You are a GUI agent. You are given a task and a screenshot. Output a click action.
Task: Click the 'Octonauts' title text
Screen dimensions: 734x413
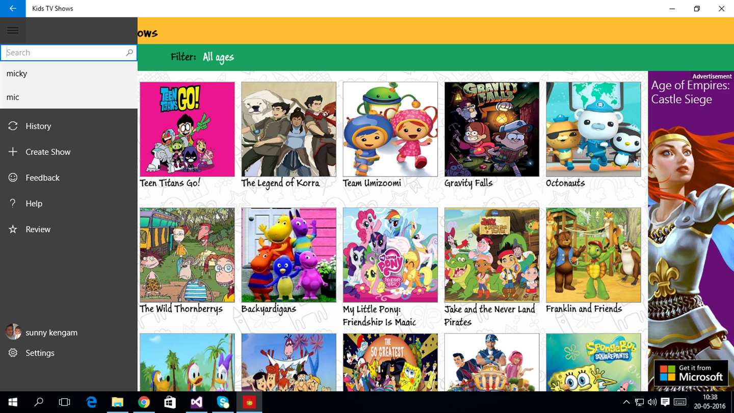tap(565, 183)
